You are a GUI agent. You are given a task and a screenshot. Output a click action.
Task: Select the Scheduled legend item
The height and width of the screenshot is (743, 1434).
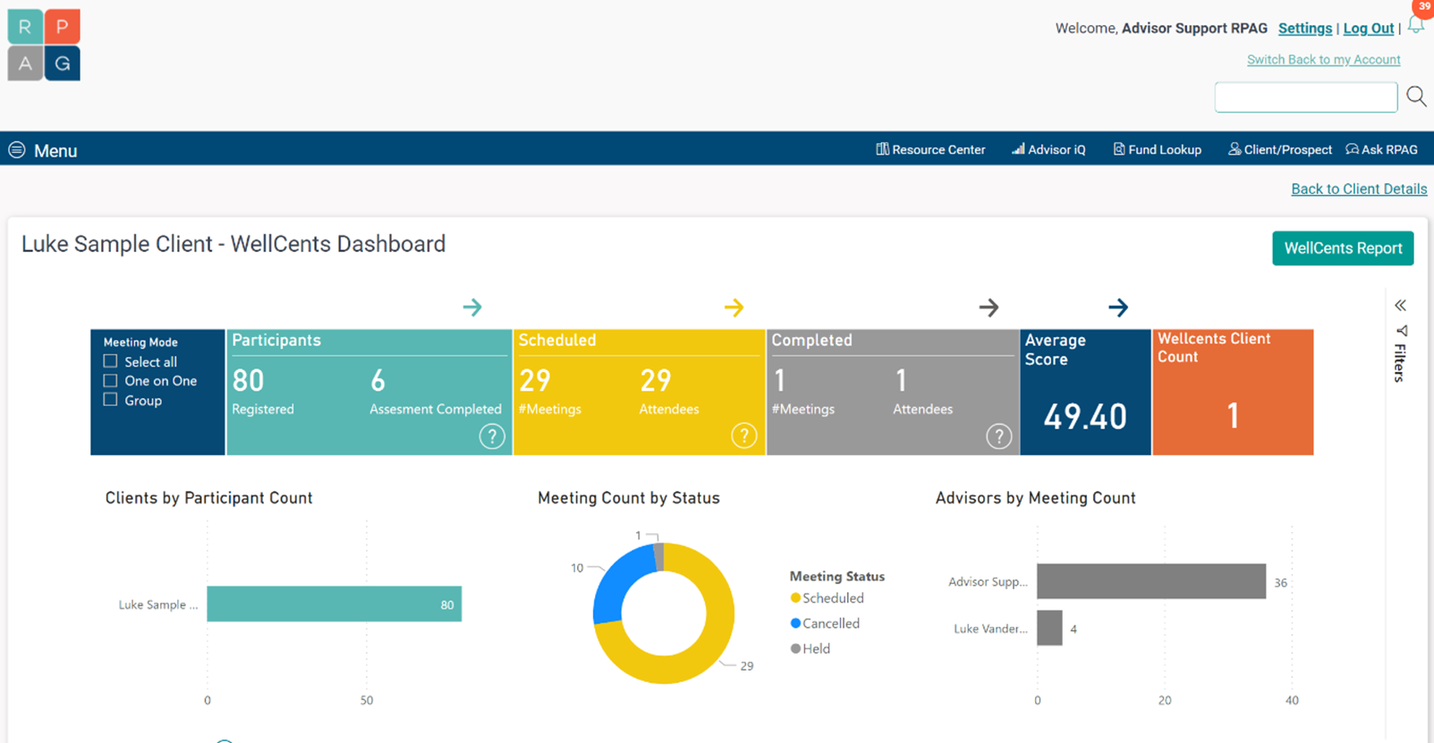tap(827, 598)
